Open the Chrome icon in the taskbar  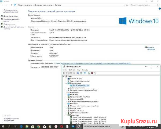[x=39, y=126]
